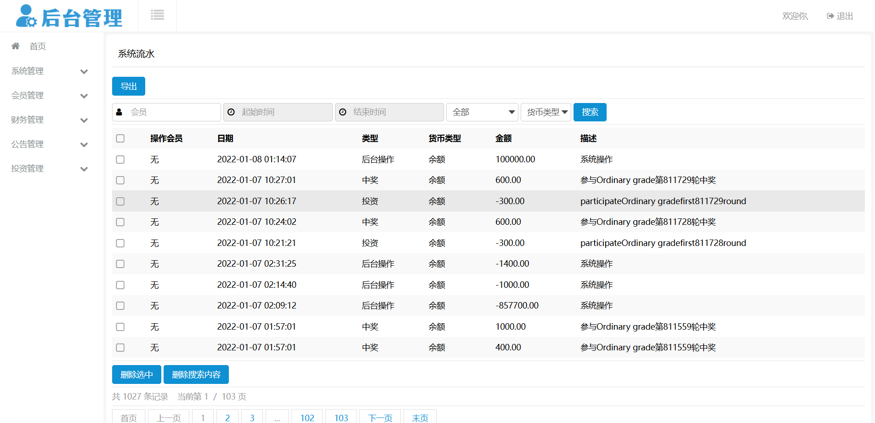Open the 全部 type dropdown
875x423 pixels.
point(482,112)
